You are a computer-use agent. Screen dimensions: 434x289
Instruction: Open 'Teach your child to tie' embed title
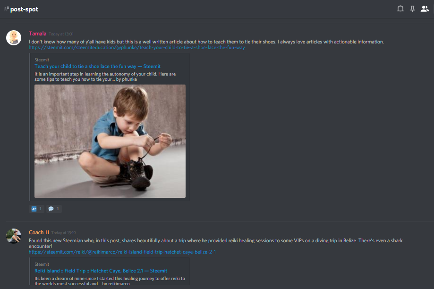tap(97, 67)
